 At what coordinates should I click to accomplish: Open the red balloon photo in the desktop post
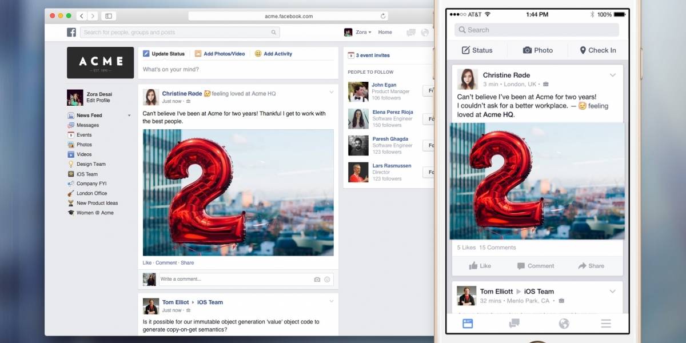[238, 193]
